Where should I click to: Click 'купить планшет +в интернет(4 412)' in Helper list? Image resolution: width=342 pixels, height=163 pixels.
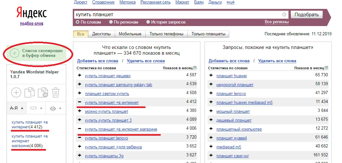(30, 125)
